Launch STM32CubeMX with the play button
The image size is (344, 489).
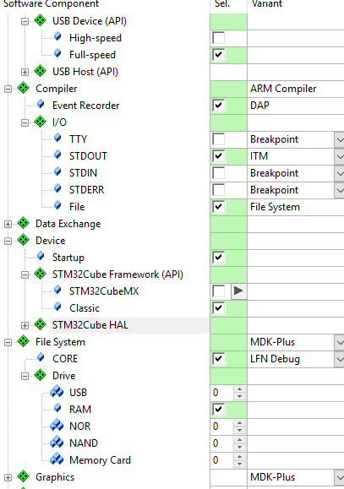click(x=238, y=291)
